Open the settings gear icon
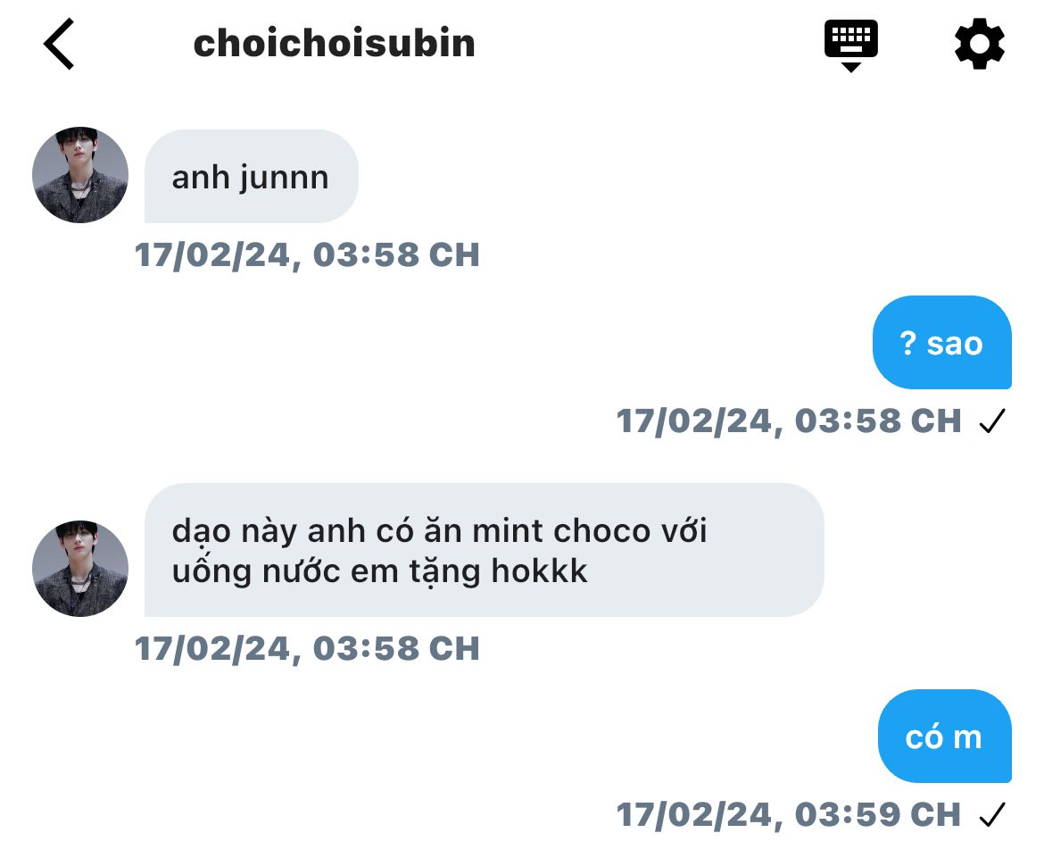This screenshot has height=858, width=1044. pyautogui.click(x=980, y=45)
